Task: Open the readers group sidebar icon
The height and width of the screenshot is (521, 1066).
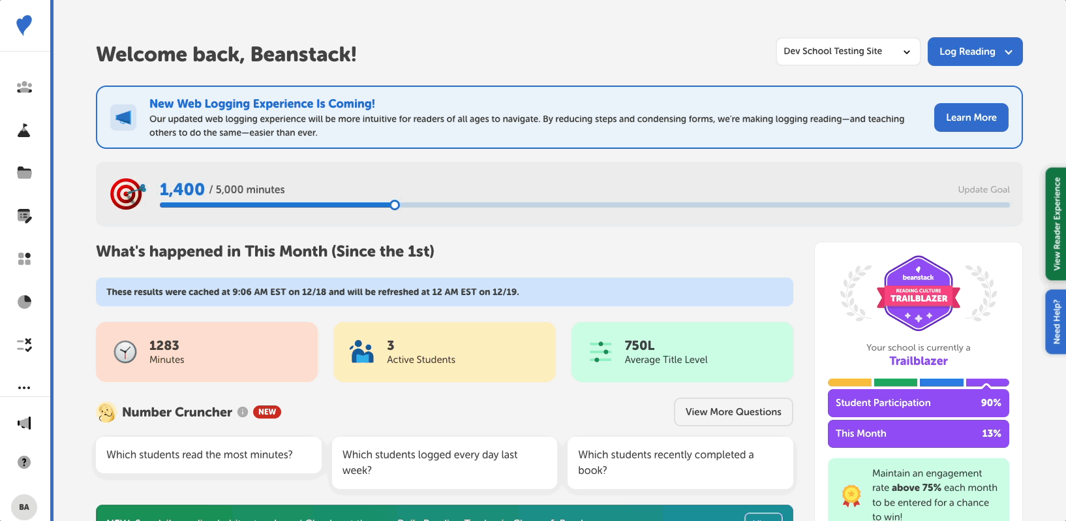Action: click(24, 87)
